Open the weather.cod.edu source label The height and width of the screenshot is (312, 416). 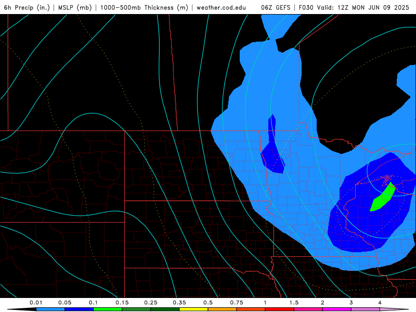222,7
